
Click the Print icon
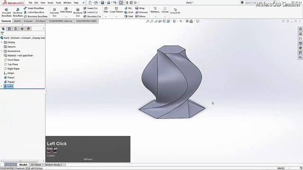click(x=108, y=3)
